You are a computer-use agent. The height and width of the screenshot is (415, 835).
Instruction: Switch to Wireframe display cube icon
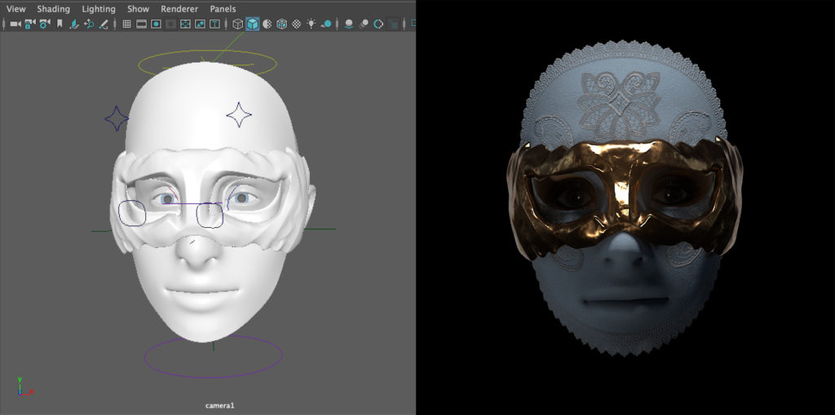coord(237,24)
